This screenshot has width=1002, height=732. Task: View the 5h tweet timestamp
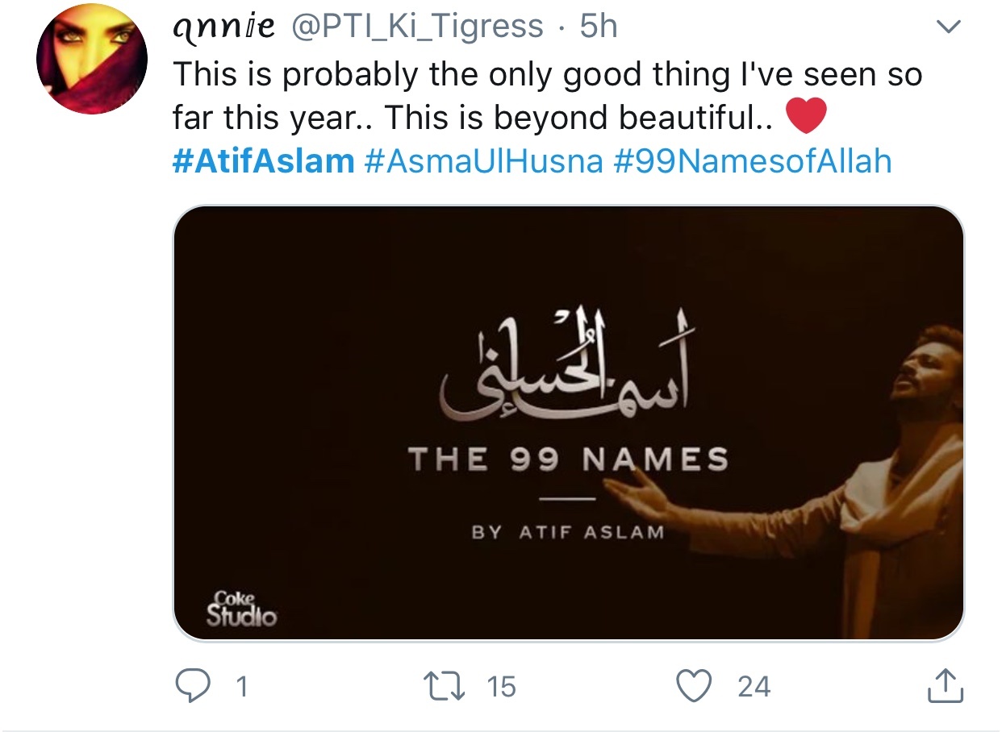(599, 27)
